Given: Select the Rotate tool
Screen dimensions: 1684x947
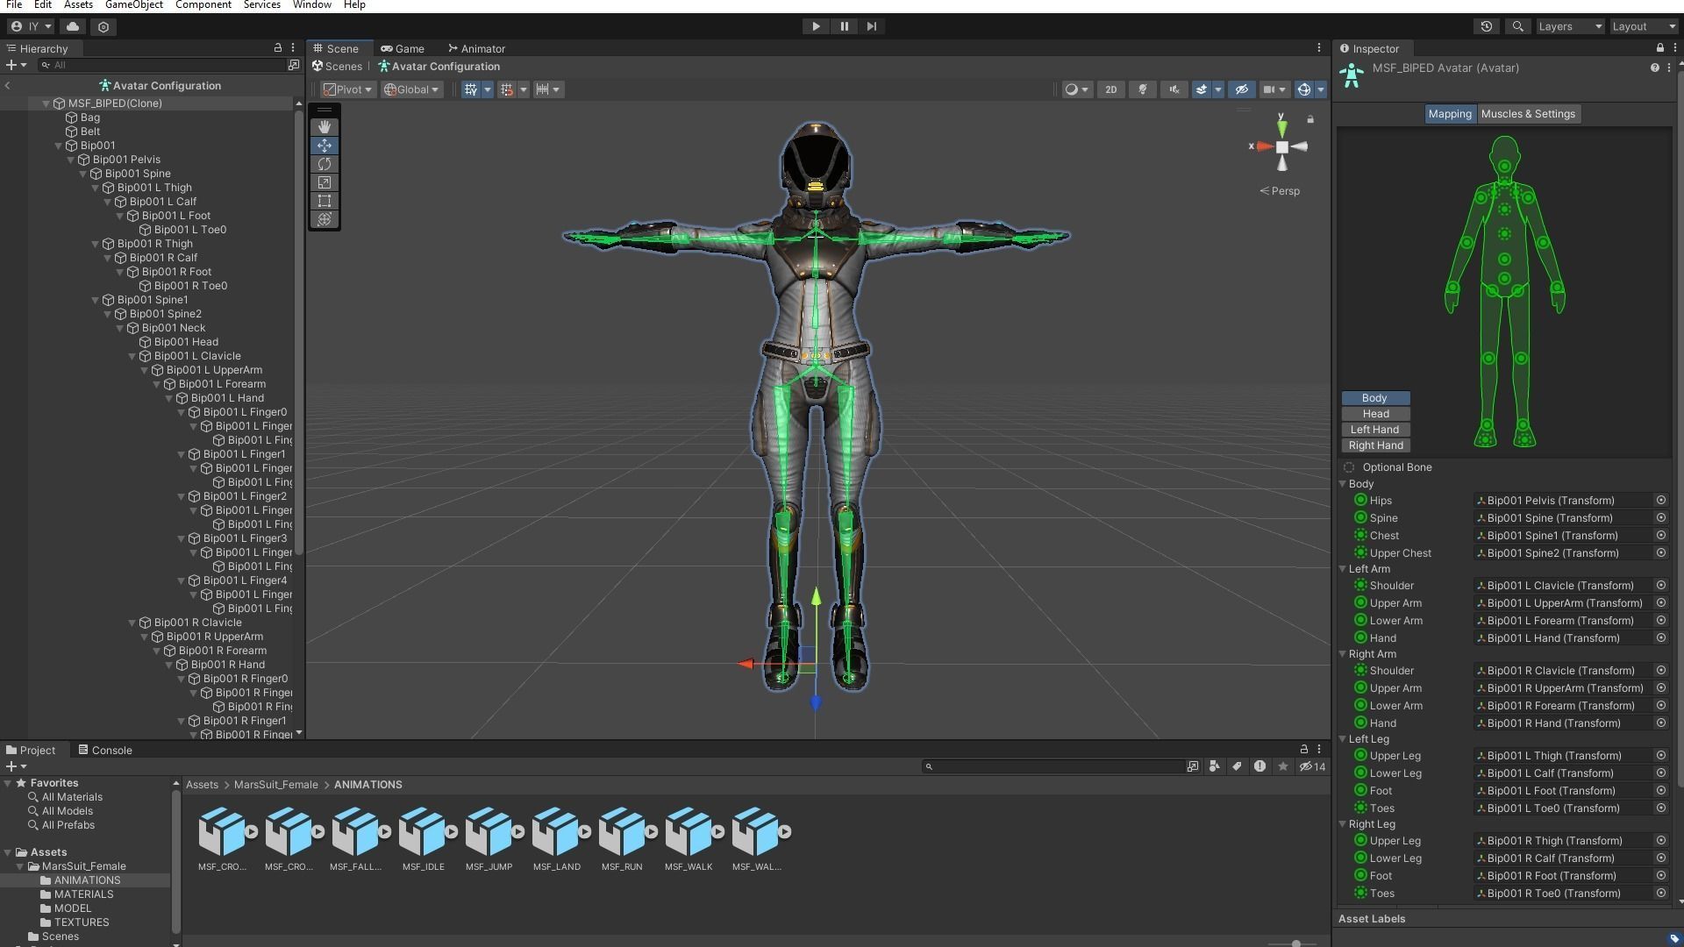Looking at the screenshot, I should 325,164.
